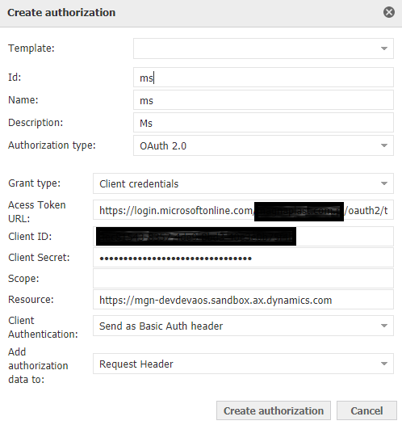Click the Client Secret password field
Screen dimensions: 402x425
(x=243, y=258)
